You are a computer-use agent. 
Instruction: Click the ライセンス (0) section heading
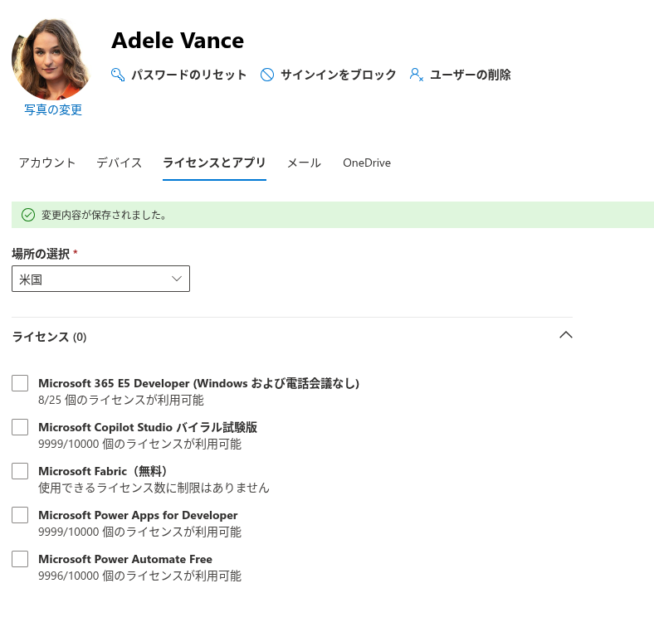(49, 337)
